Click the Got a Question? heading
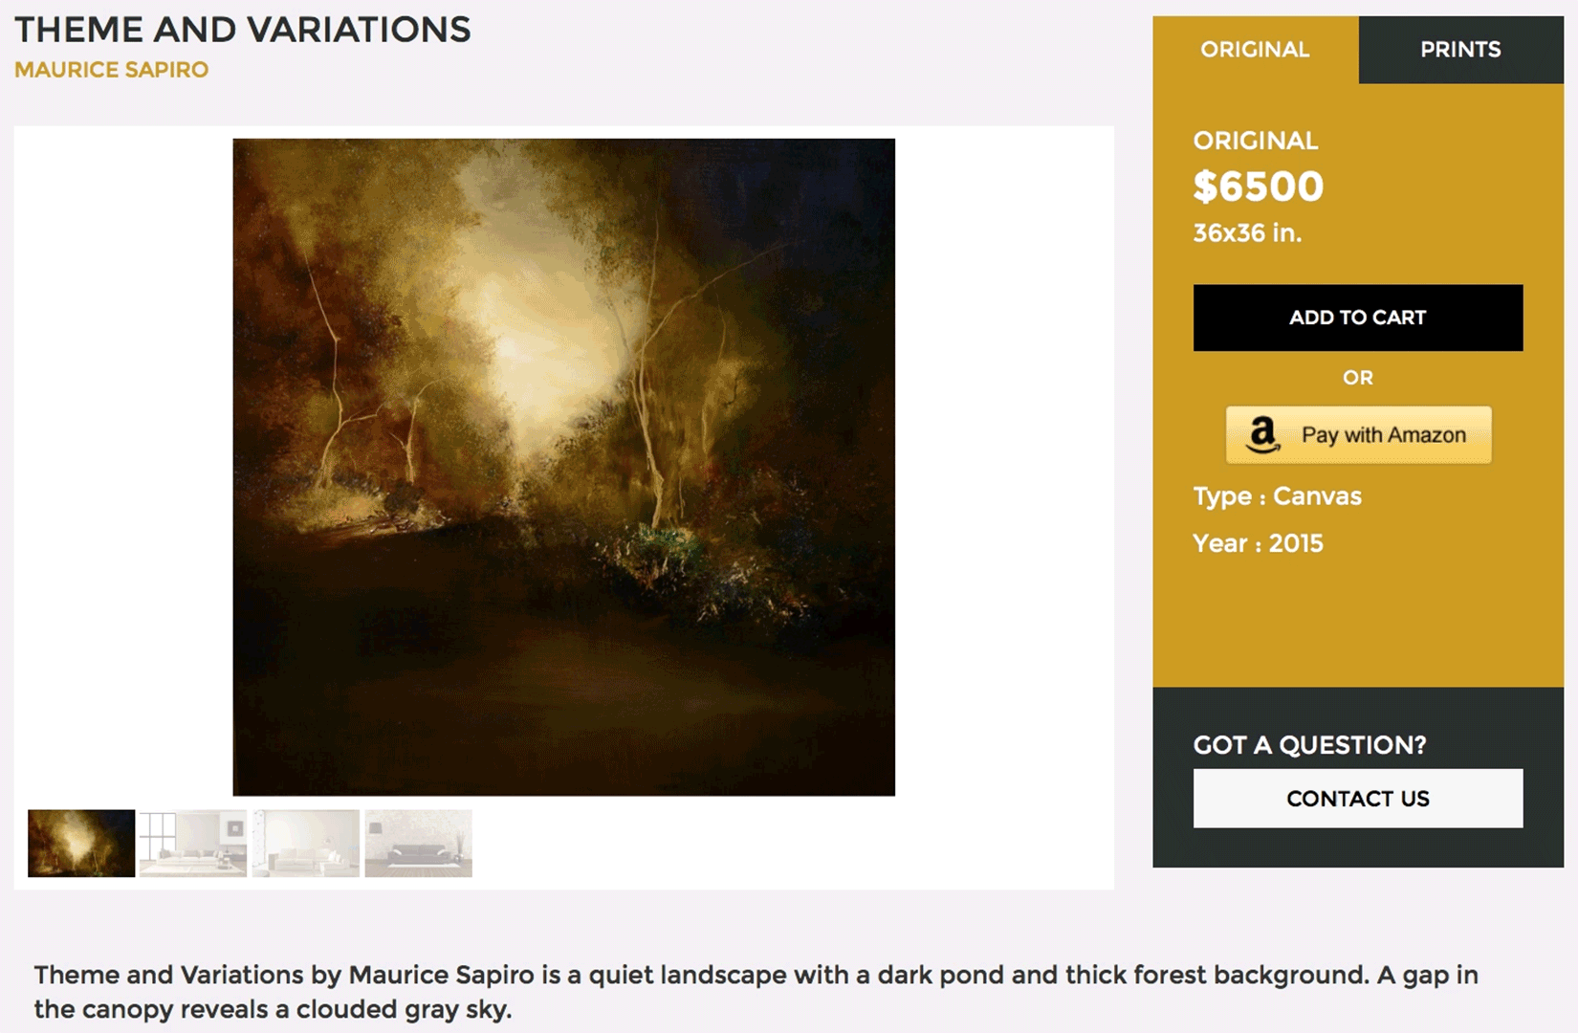This screenshot has width=1578, height=1033. coord(1309,745)
